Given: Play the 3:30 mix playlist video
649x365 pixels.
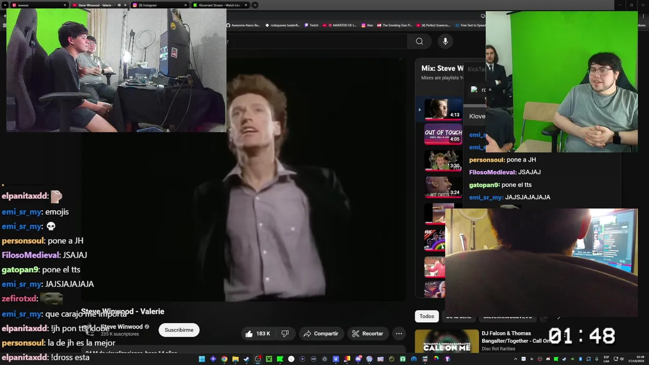Looking at the screenshot, I should tap(443, 160).
